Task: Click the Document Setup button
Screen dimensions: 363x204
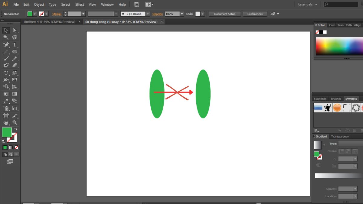Action: 225,14
